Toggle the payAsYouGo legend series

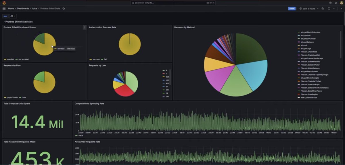[12, 97]
